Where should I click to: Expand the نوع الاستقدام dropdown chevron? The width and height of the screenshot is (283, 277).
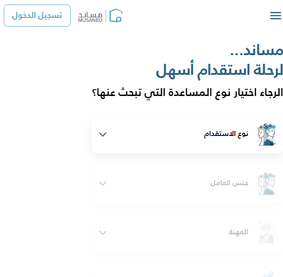103,134
